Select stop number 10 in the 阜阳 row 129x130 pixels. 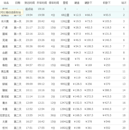coord(124,65)
